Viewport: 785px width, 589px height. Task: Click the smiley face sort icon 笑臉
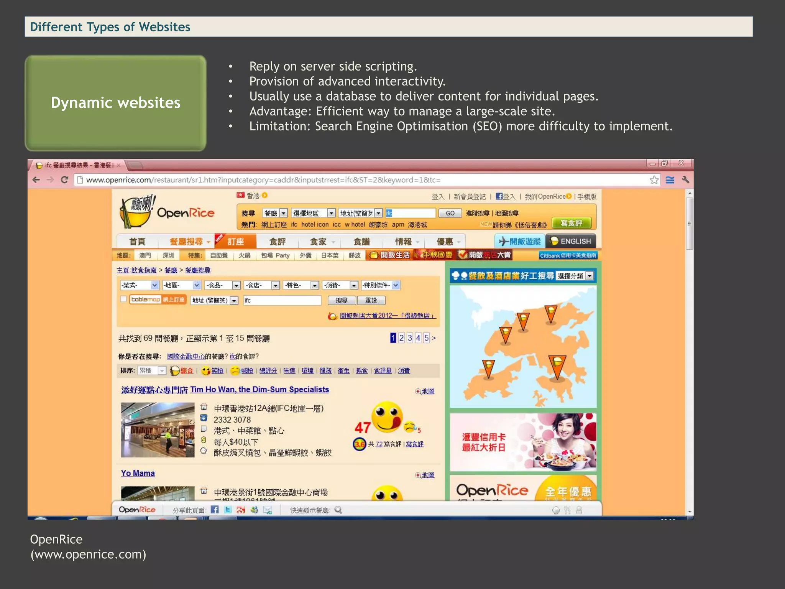[x=206, y=370]
